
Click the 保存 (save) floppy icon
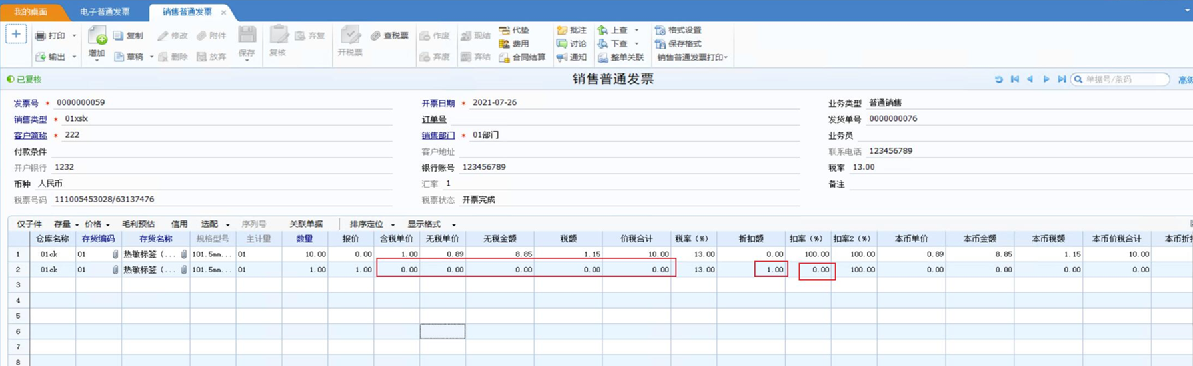coord(247,35)
